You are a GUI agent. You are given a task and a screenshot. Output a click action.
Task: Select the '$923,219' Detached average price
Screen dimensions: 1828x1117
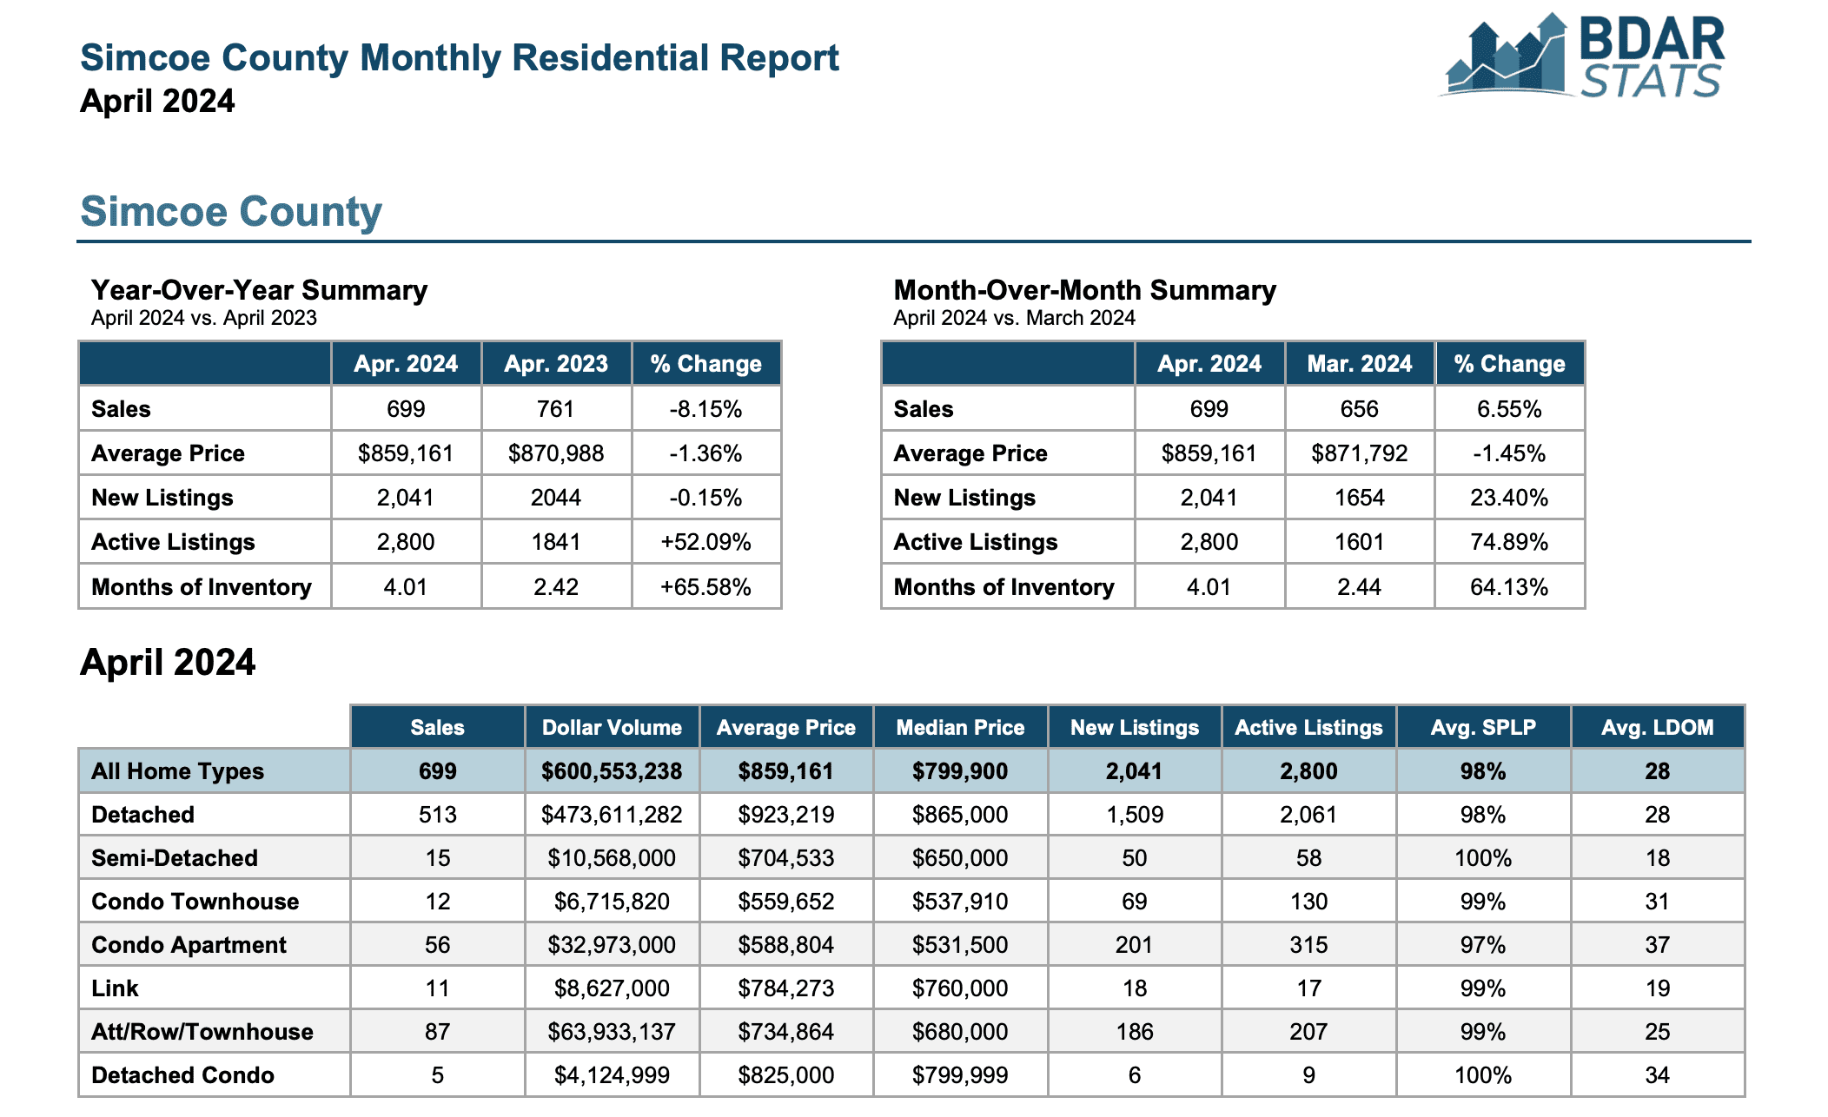(786, 815)
